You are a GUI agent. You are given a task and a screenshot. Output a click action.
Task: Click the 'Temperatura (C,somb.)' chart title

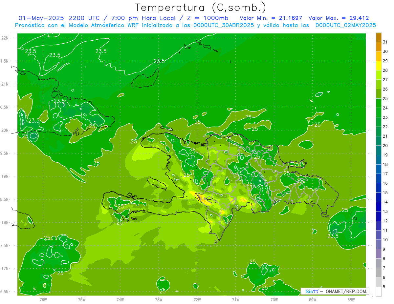point(201,8)
